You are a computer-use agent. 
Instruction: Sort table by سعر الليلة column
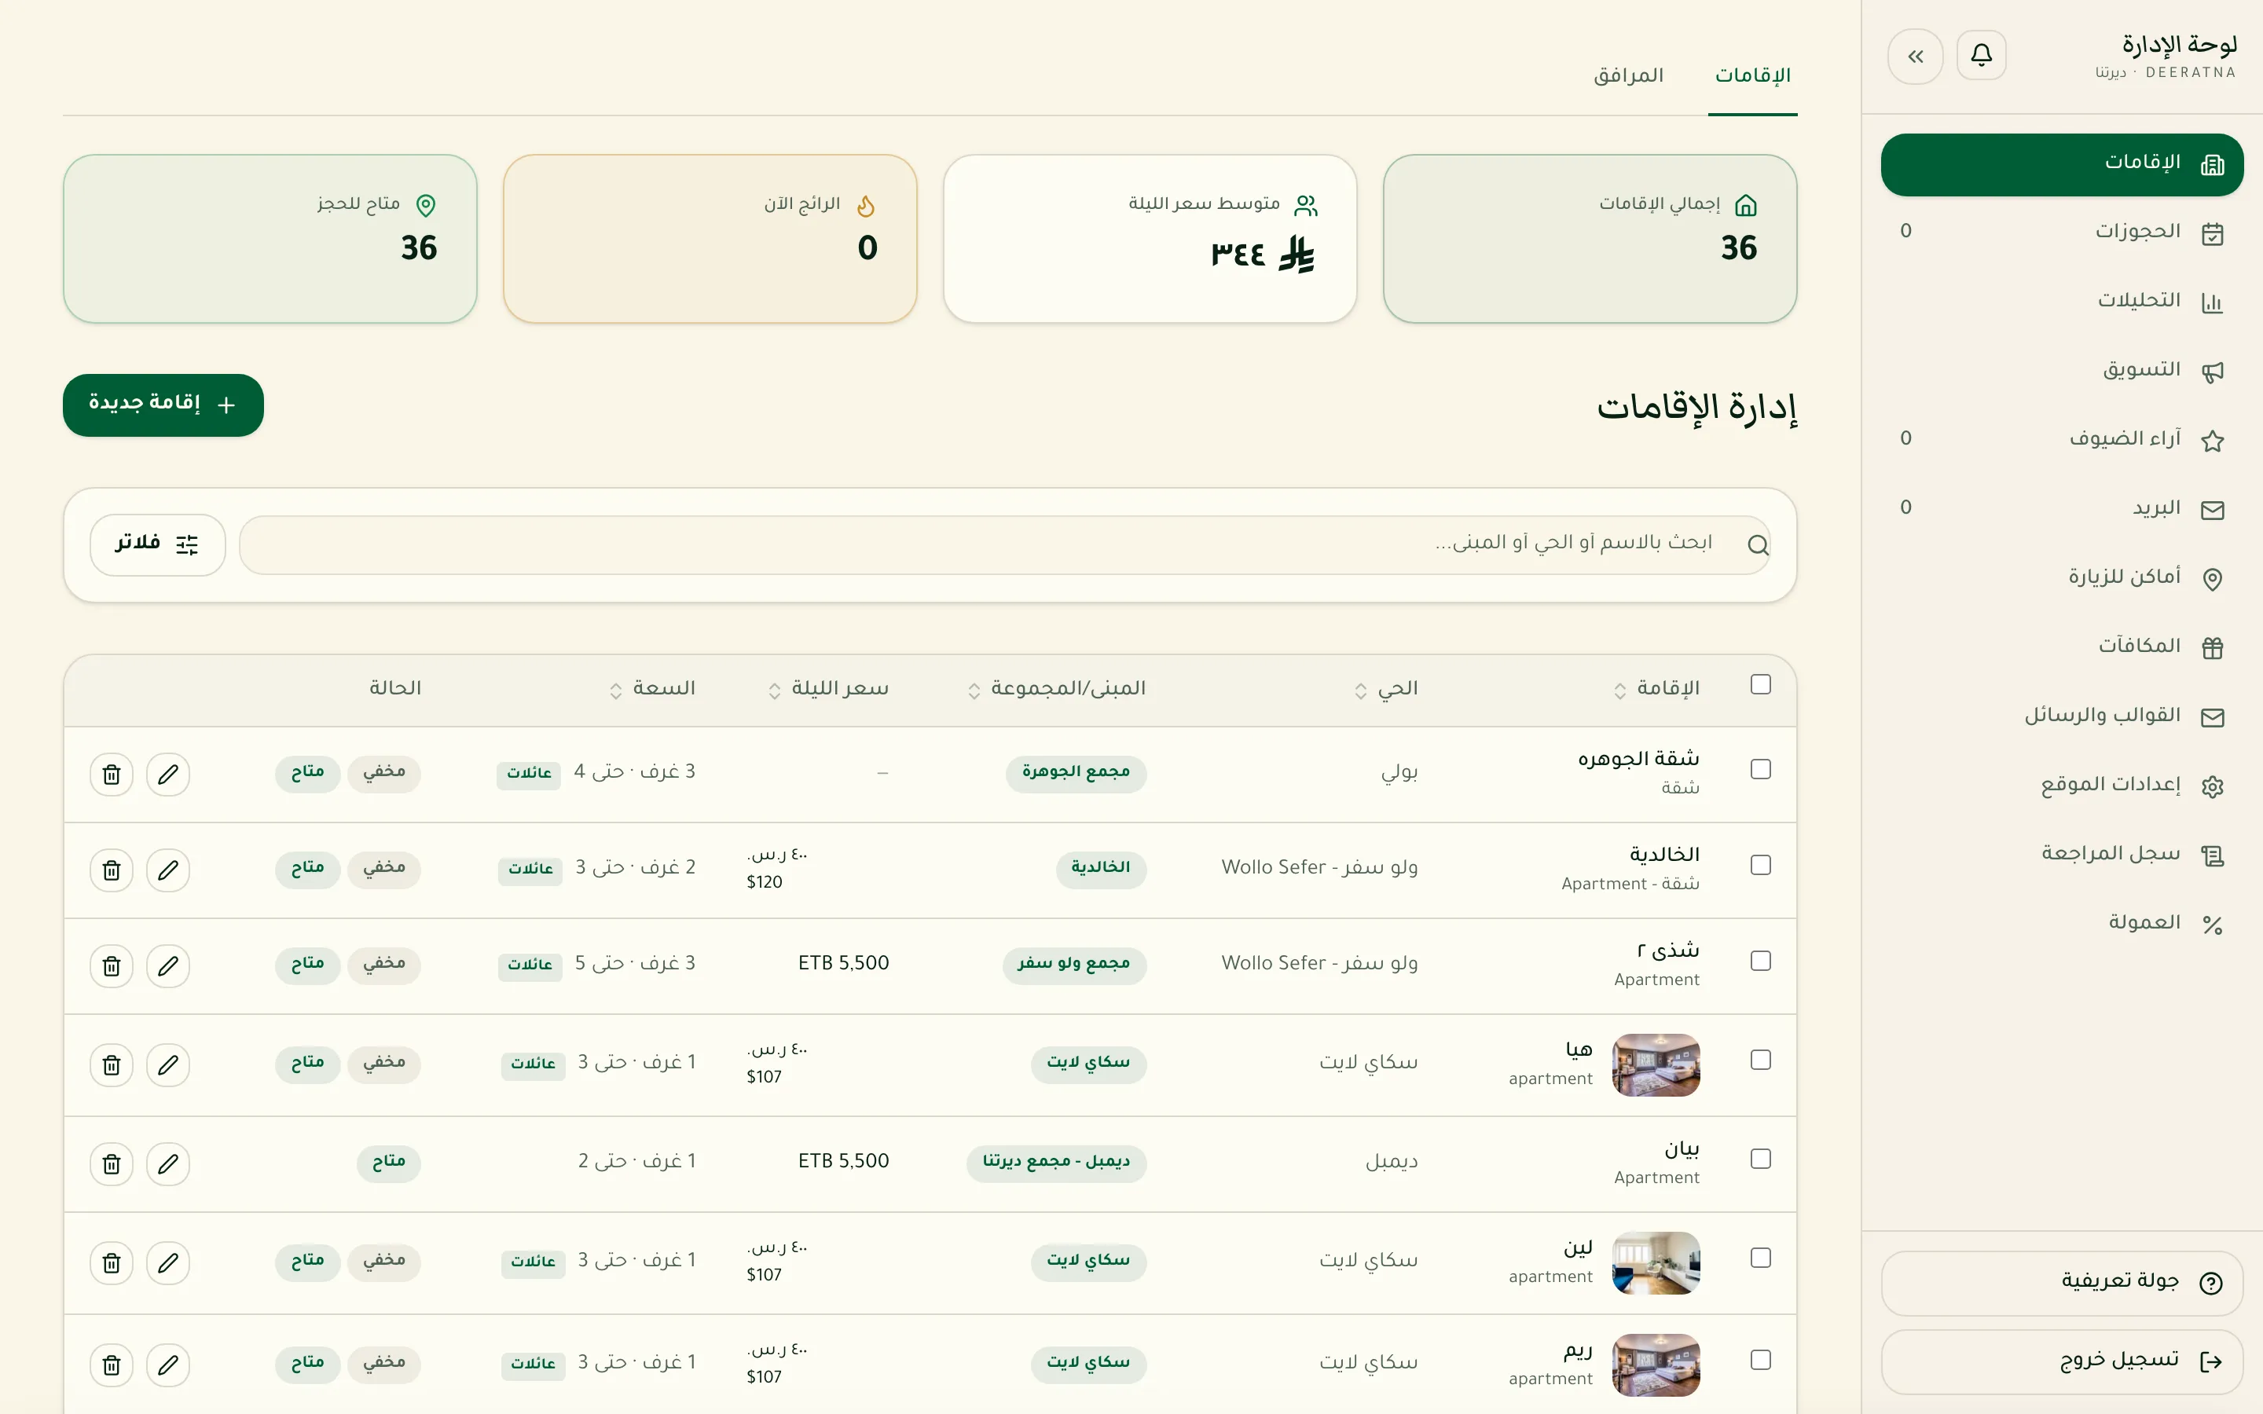(x=828, y=688)
